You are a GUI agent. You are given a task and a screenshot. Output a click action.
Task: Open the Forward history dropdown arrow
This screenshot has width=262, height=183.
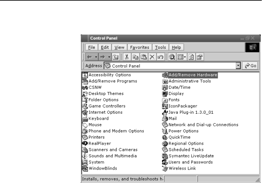(109, 57)
